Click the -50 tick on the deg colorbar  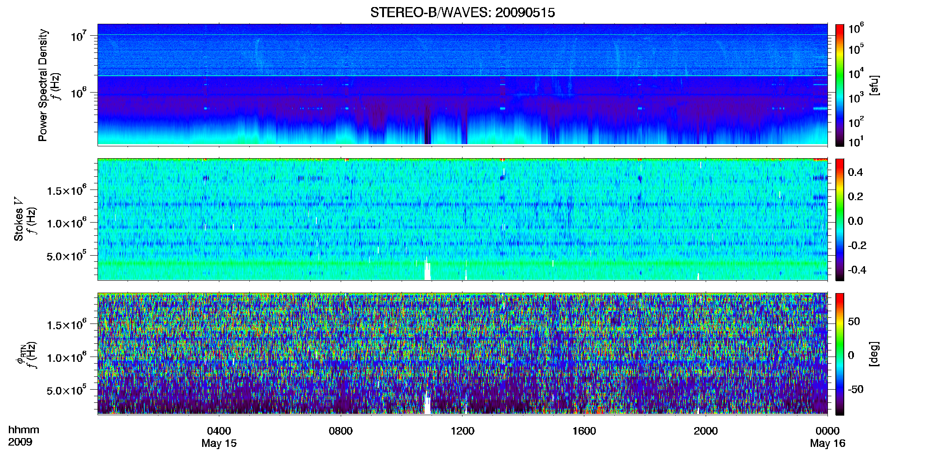click(x=856, y=389)
